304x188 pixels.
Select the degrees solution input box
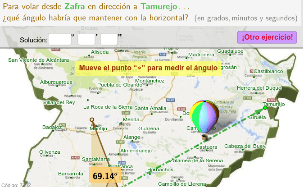60,39
